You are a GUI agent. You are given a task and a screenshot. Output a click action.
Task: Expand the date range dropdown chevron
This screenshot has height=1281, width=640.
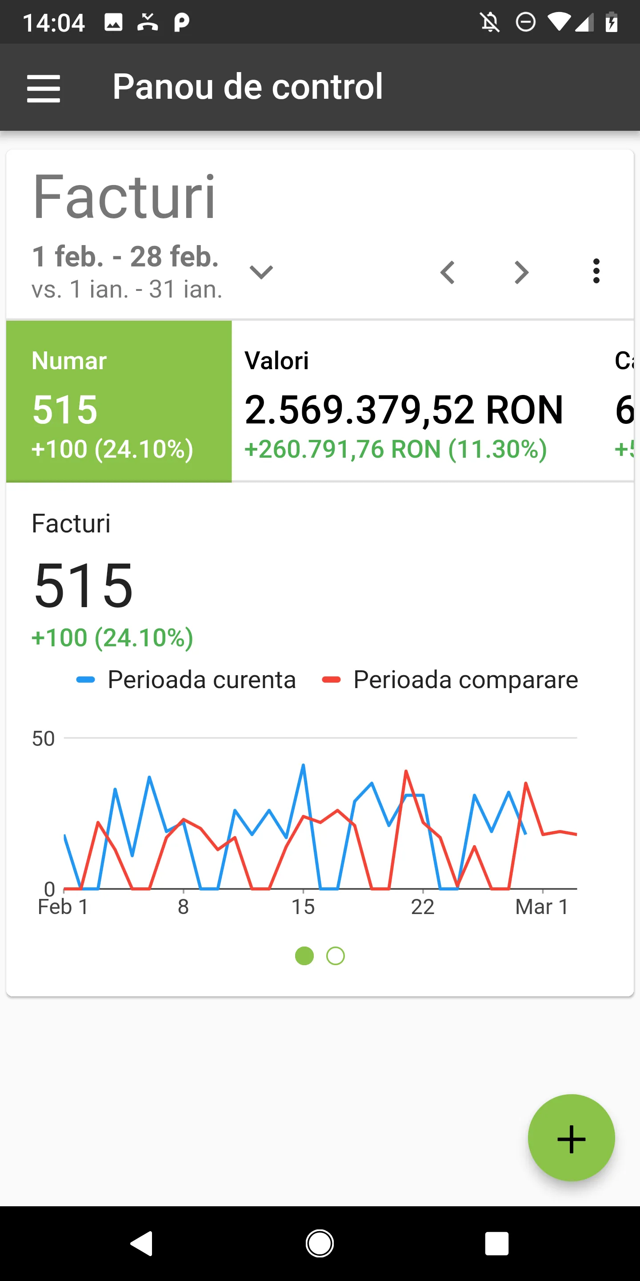pyautogui.click(x=261, y=272)
